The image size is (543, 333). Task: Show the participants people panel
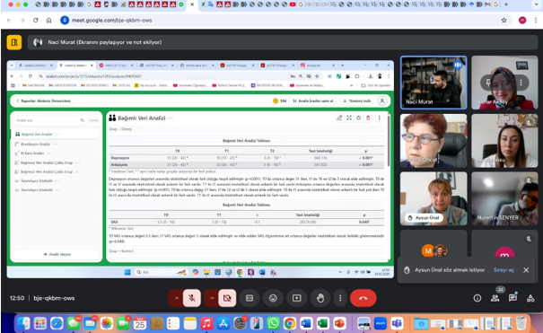(495, 298)
